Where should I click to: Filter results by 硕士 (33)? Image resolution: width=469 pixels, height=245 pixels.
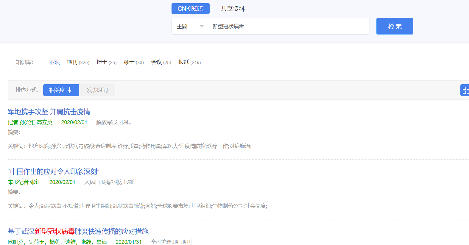[x=134, y=62]
